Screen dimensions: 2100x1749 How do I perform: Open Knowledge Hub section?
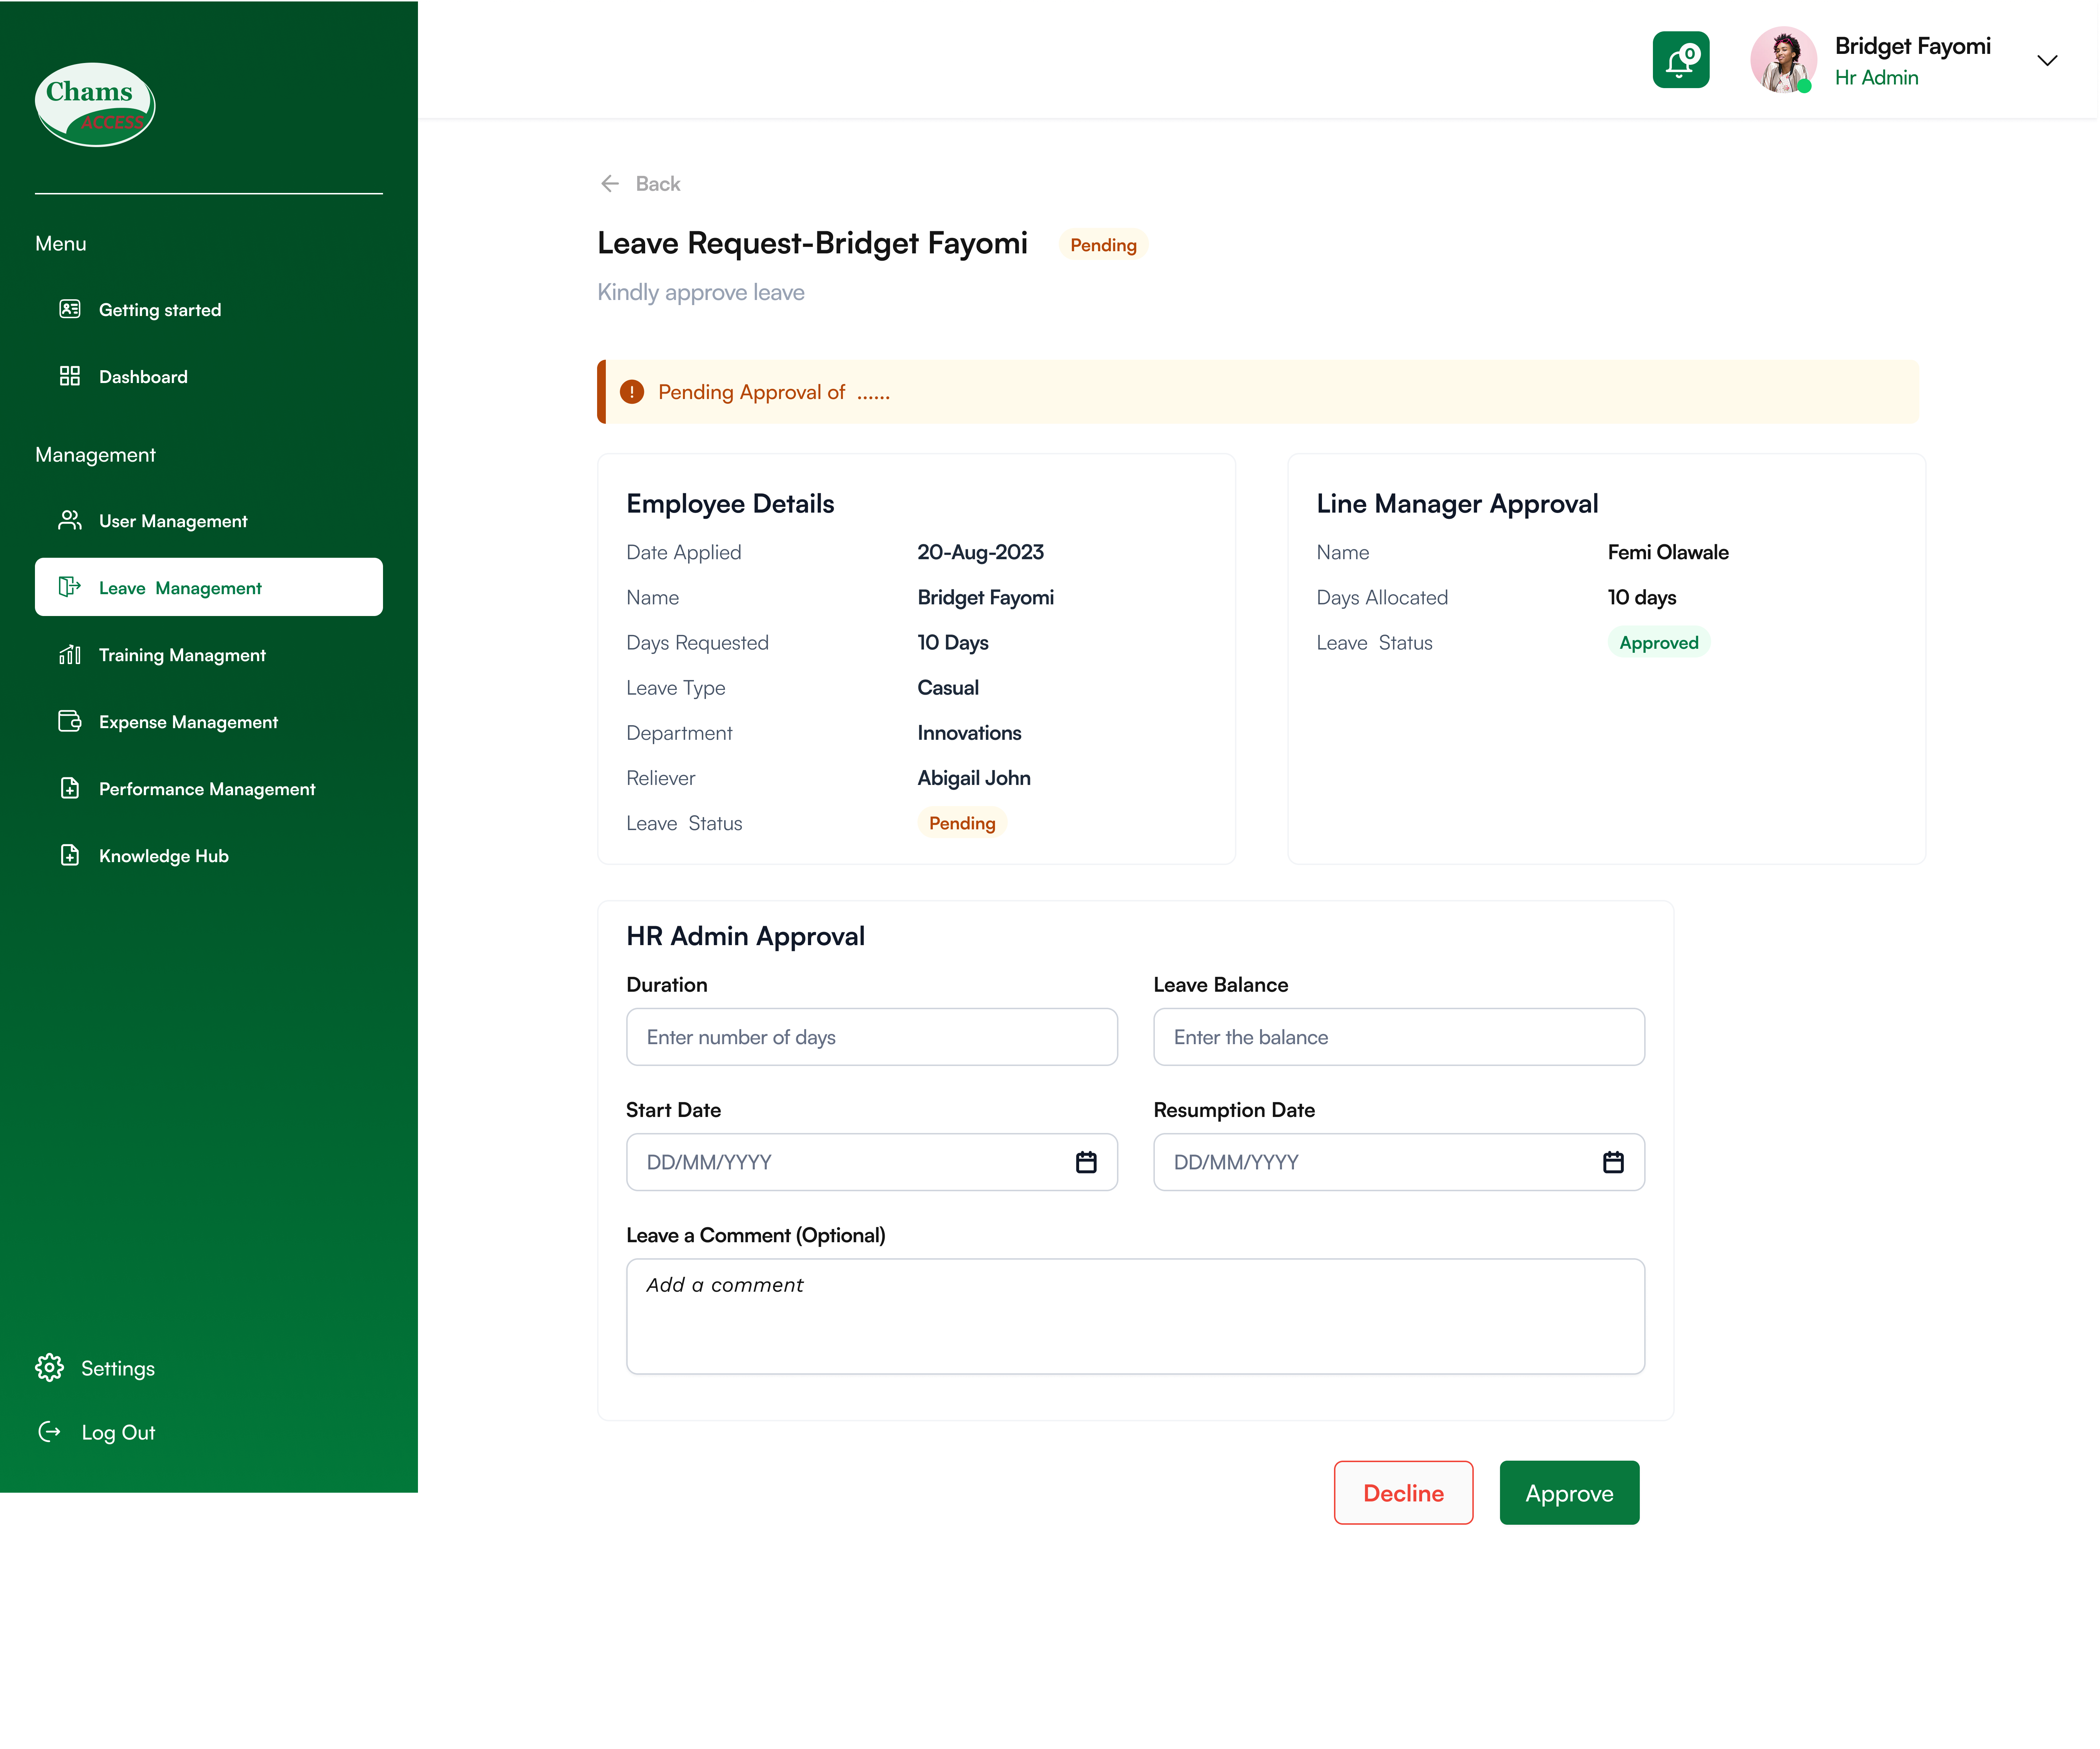tap(164, 856)
